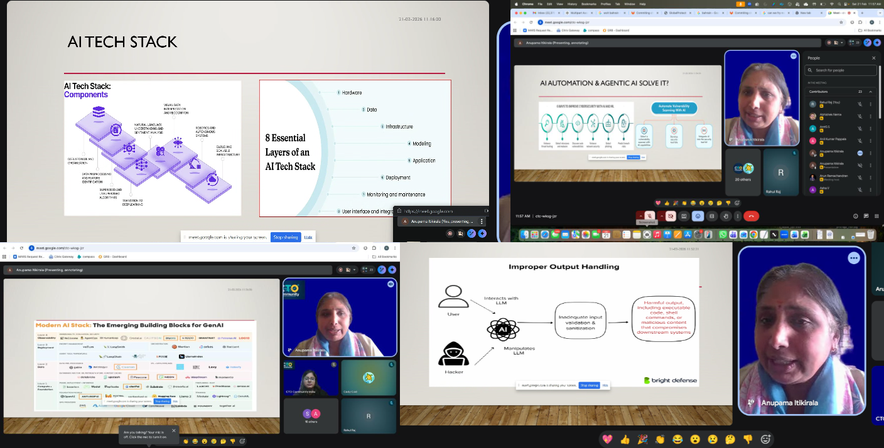Expand the camera video settings chevron
This screenshot has width=884, height=448.
click(x=663, y=216)
